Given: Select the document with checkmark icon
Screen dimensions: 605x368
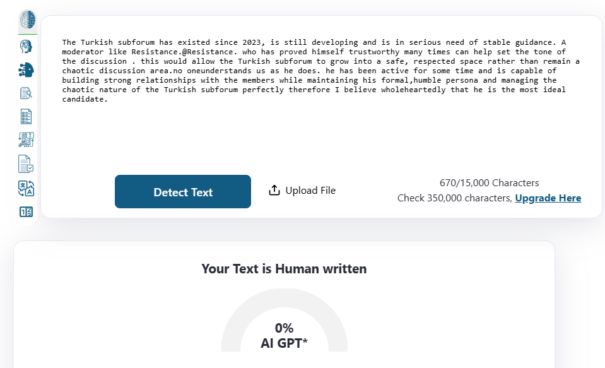Looking at the screenshot, I should [26, 164].
